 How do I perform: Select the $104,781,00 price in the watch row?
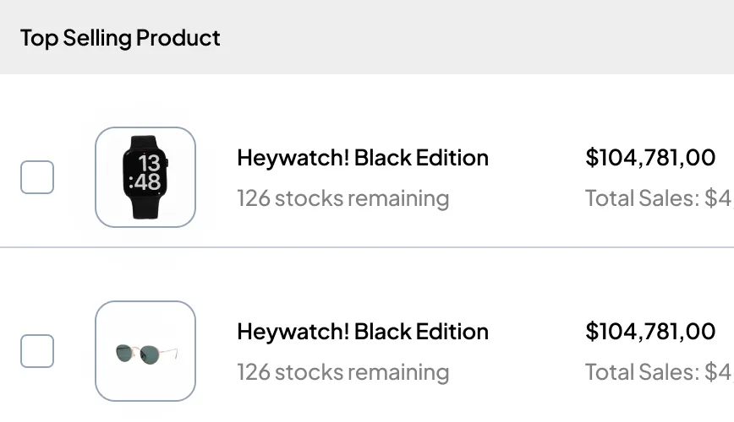[x=650, y=158]
